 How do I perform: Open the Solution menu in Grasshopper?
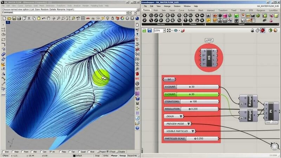177,6
